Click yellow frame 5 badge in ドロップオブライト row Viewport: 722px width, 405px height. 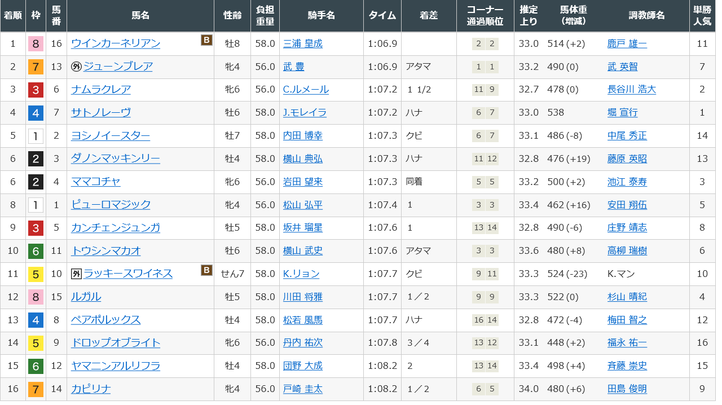coord(36,343)
